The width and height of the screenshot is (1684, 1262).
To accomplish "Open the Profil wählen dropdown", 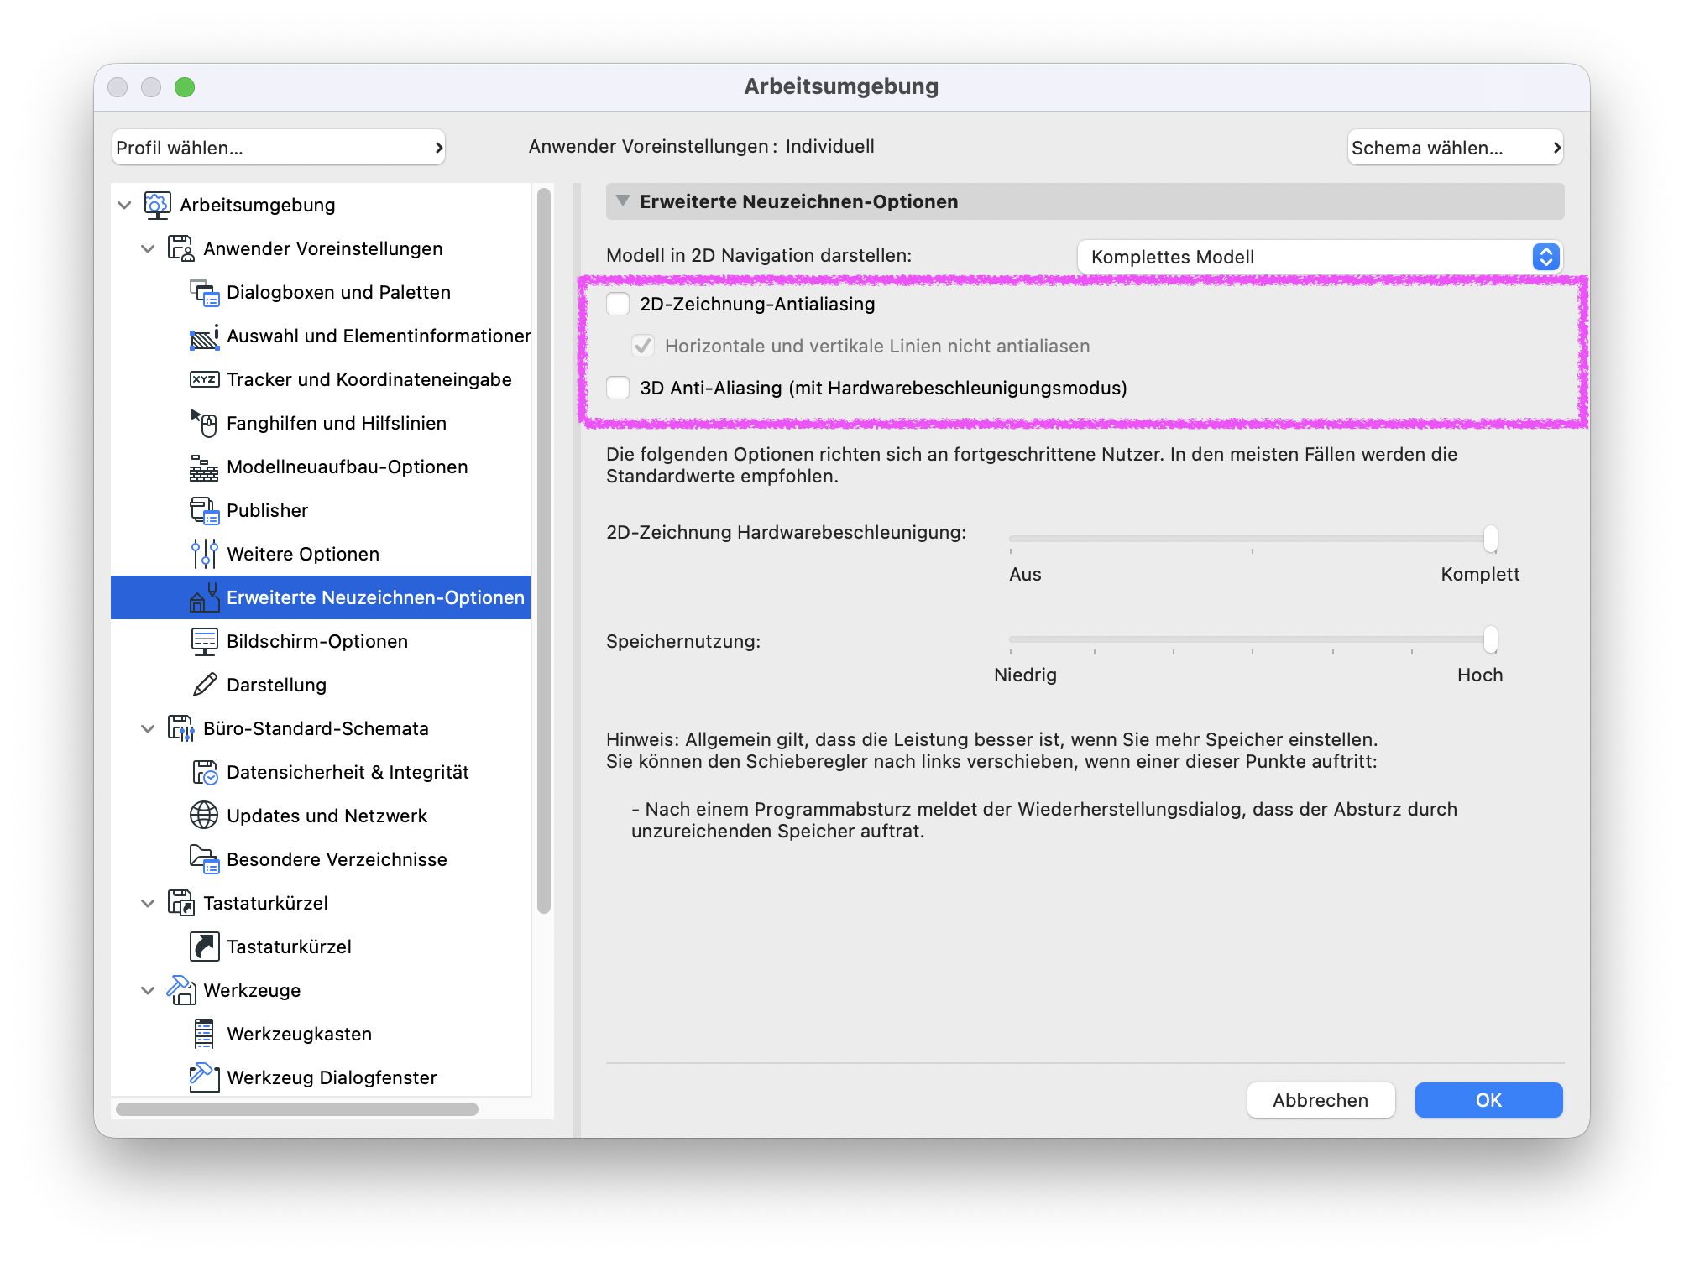I will (278, 148).
